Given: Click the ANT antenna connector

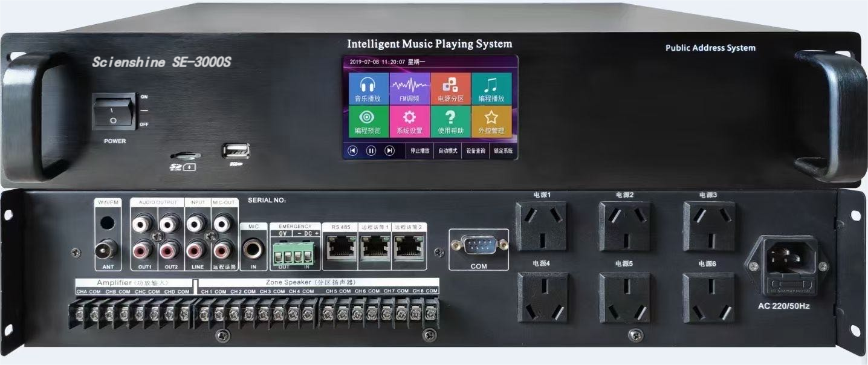Looking at the screenshot, I should click(108, 248).
